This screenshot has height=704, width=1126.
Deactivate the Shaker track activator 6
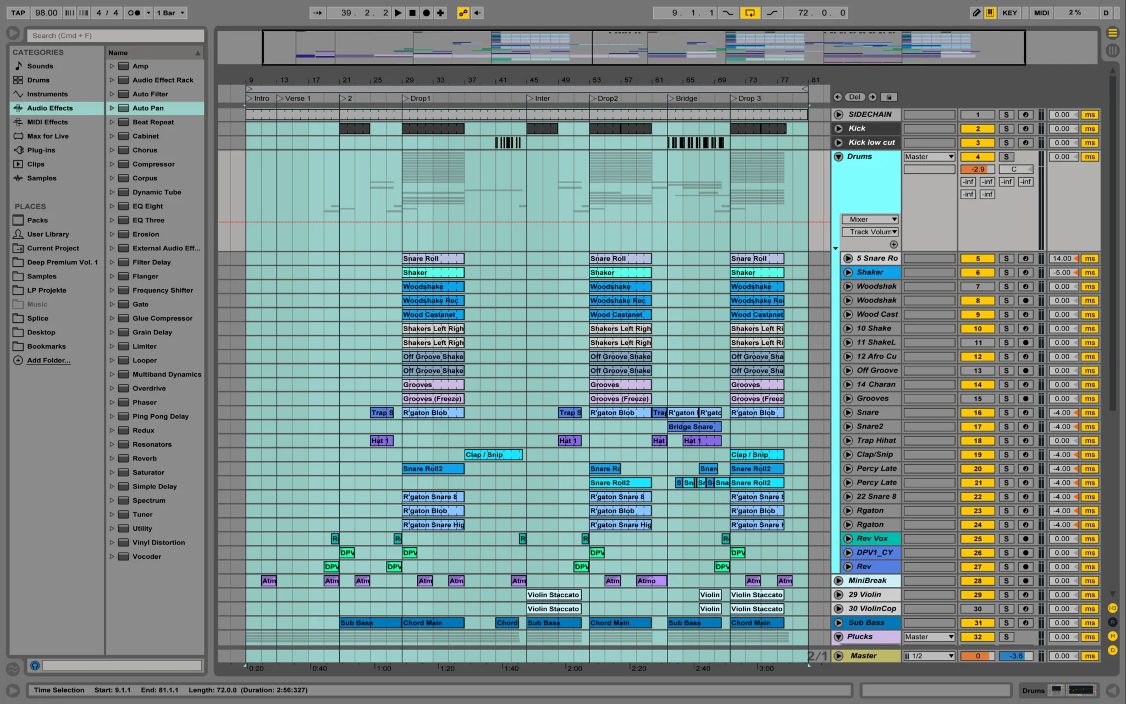(978, 272)
